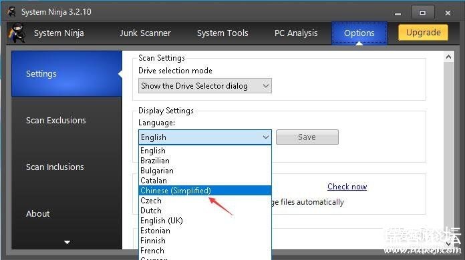Open Scan Inclusions in the sidebar
The image size is (465, 260).
pos(67,167)
